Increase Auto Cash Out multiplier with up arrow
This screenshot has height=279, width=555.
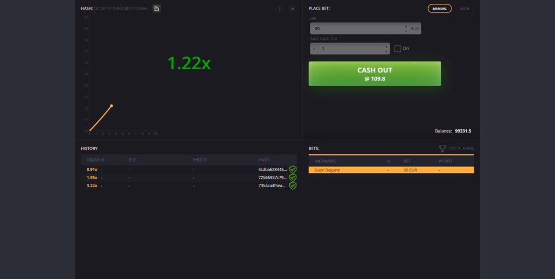coord(386,46)
